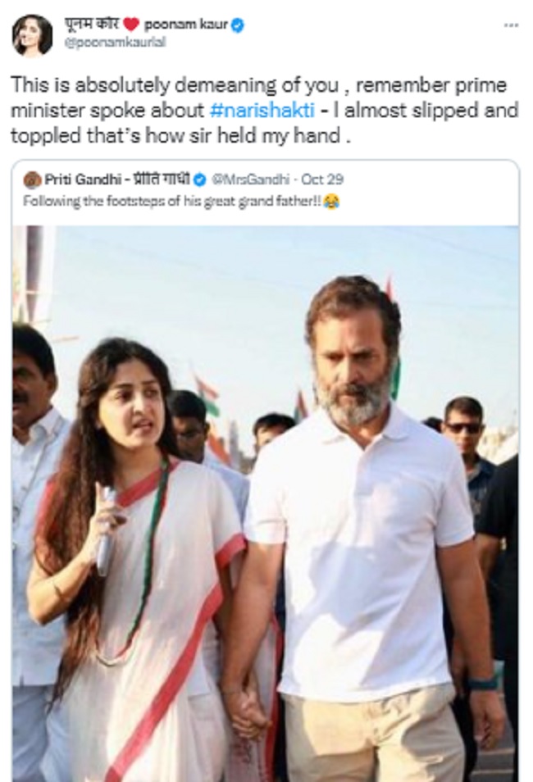This screenshot has height=782, width=533.
Task: Click the verified badge beside Priti Gandhi's name
Action: (x=200, y=180)
